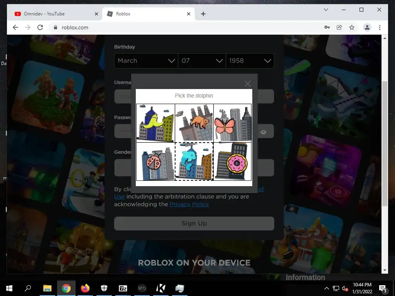Open the monitor chart app in taskbar

pyautogui.click(x=180, y=288)
